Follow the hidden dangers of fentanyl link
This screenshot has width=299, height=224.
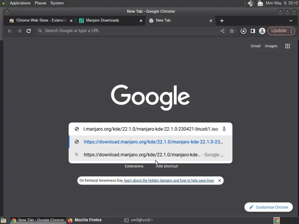(x=169, y=180)
